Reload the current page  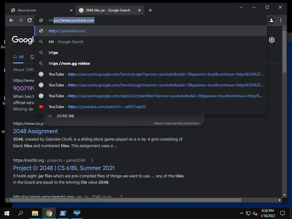30,20
